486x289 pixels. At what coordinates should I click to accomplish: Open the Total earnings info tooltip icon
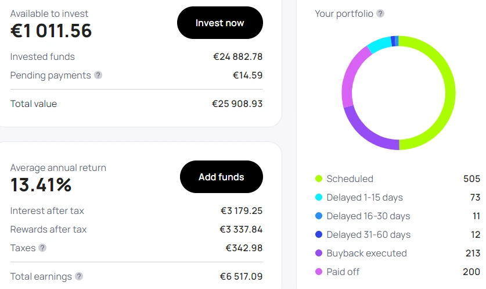(x=79, y=277)
